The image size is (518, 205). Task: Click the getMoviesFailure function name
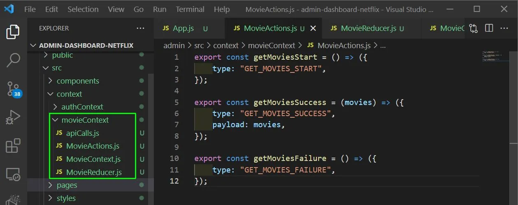coord(290,158)
